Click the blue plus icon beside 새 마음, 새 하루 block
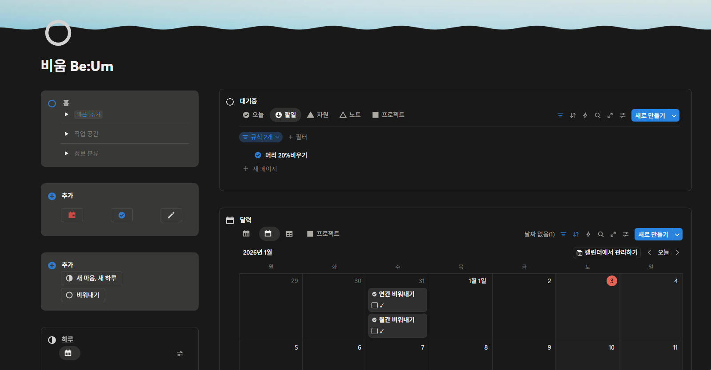 coord(52,265)
